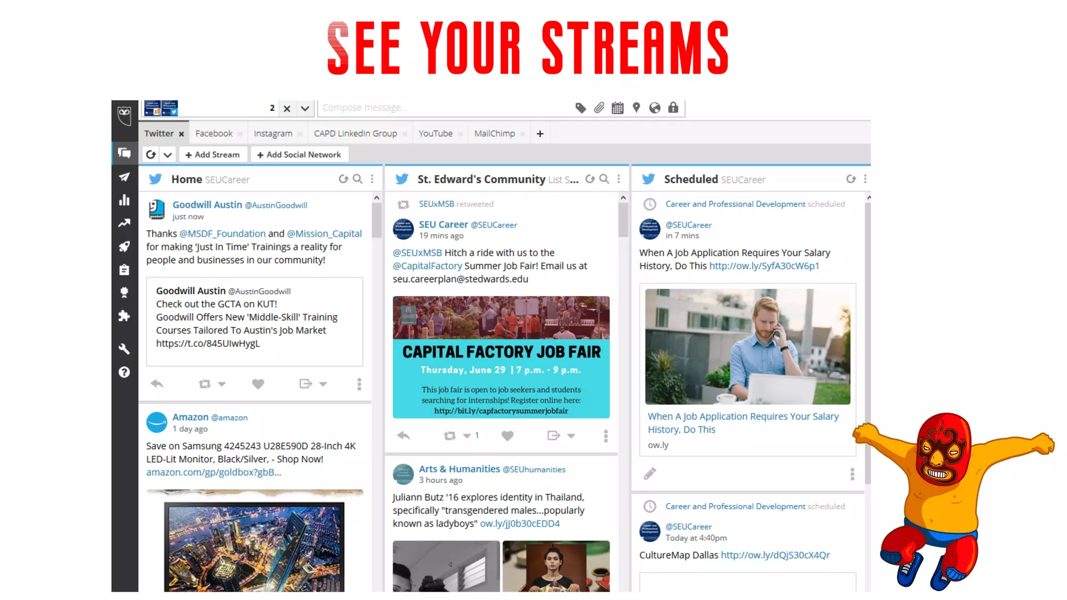Image resolution: width=1067 pixels, height=600 pixels.
Task: Open Assignments clipboard icon
Action: click(x=125, y=270)
